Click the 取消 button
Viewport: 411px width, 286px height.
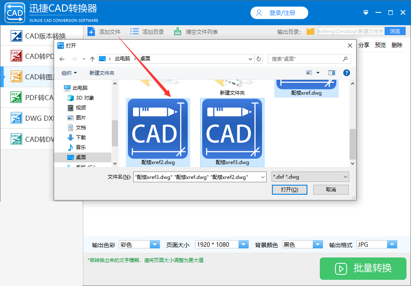[x=331, y=190]
